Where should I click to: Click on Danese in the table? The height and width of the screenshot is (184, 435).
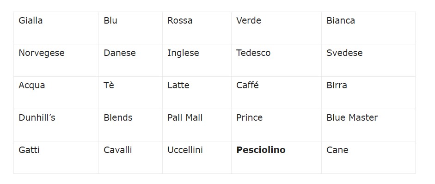[x=130, y=60]
